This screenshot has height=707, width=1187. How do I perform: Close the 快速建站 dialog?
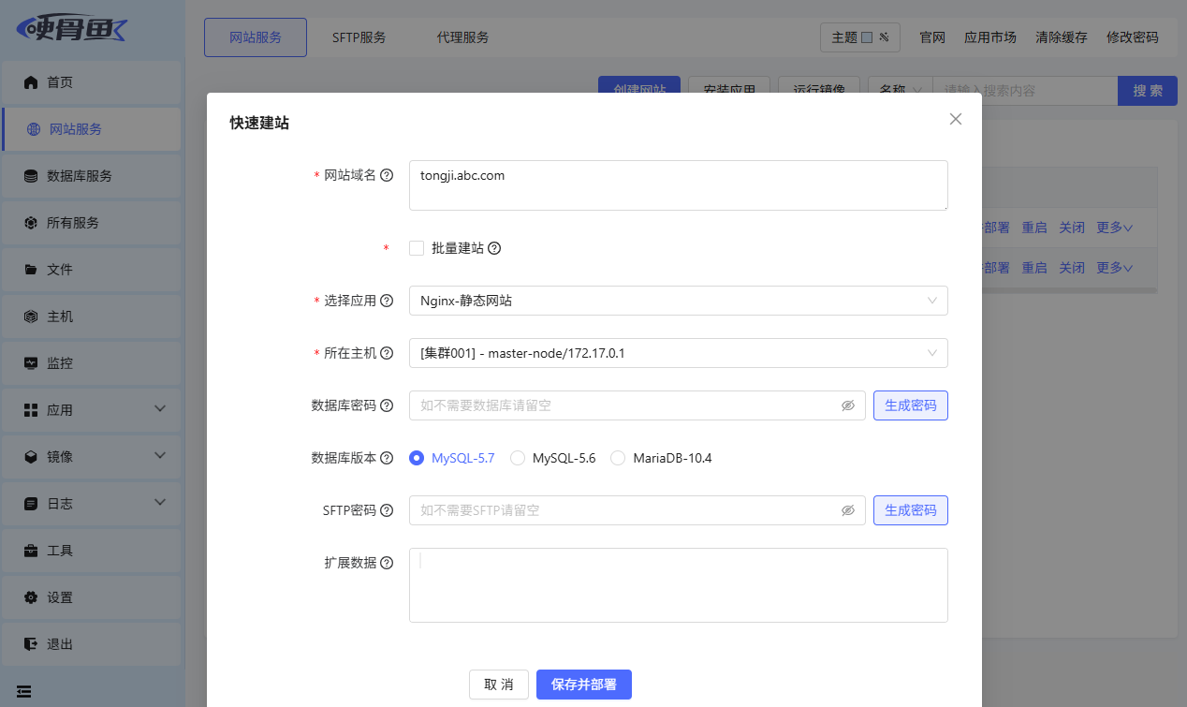(955, 119)
